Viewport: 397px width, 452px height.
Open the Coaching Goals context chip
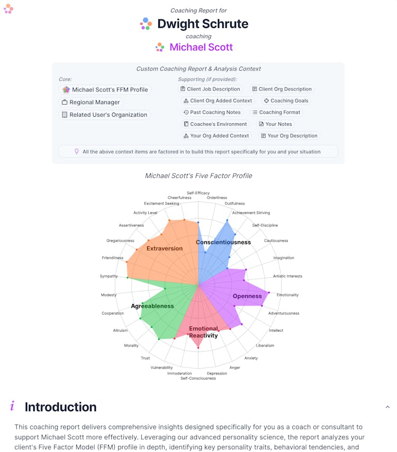point(286,101)
